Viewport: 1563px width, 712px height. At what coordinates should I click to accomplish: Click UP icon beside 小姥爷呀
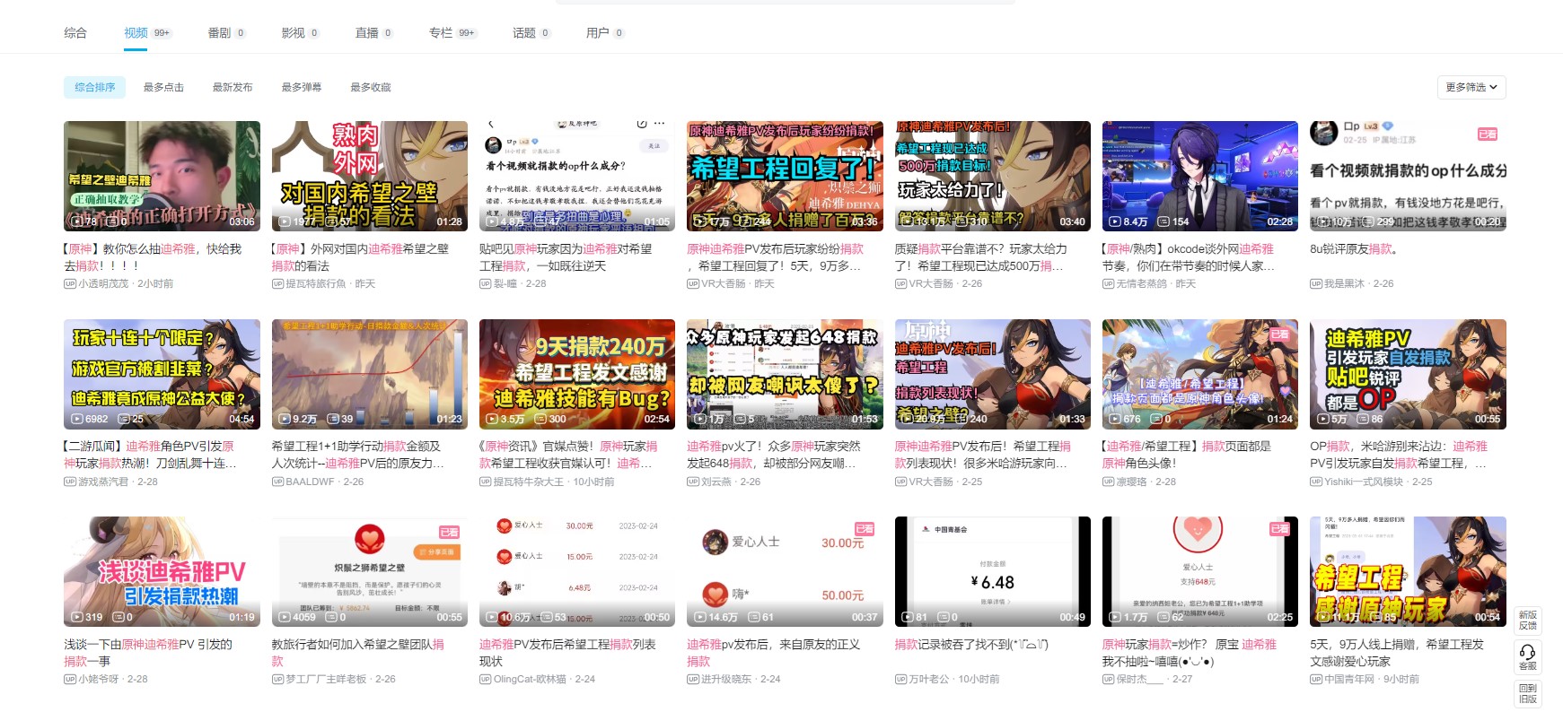69,680
